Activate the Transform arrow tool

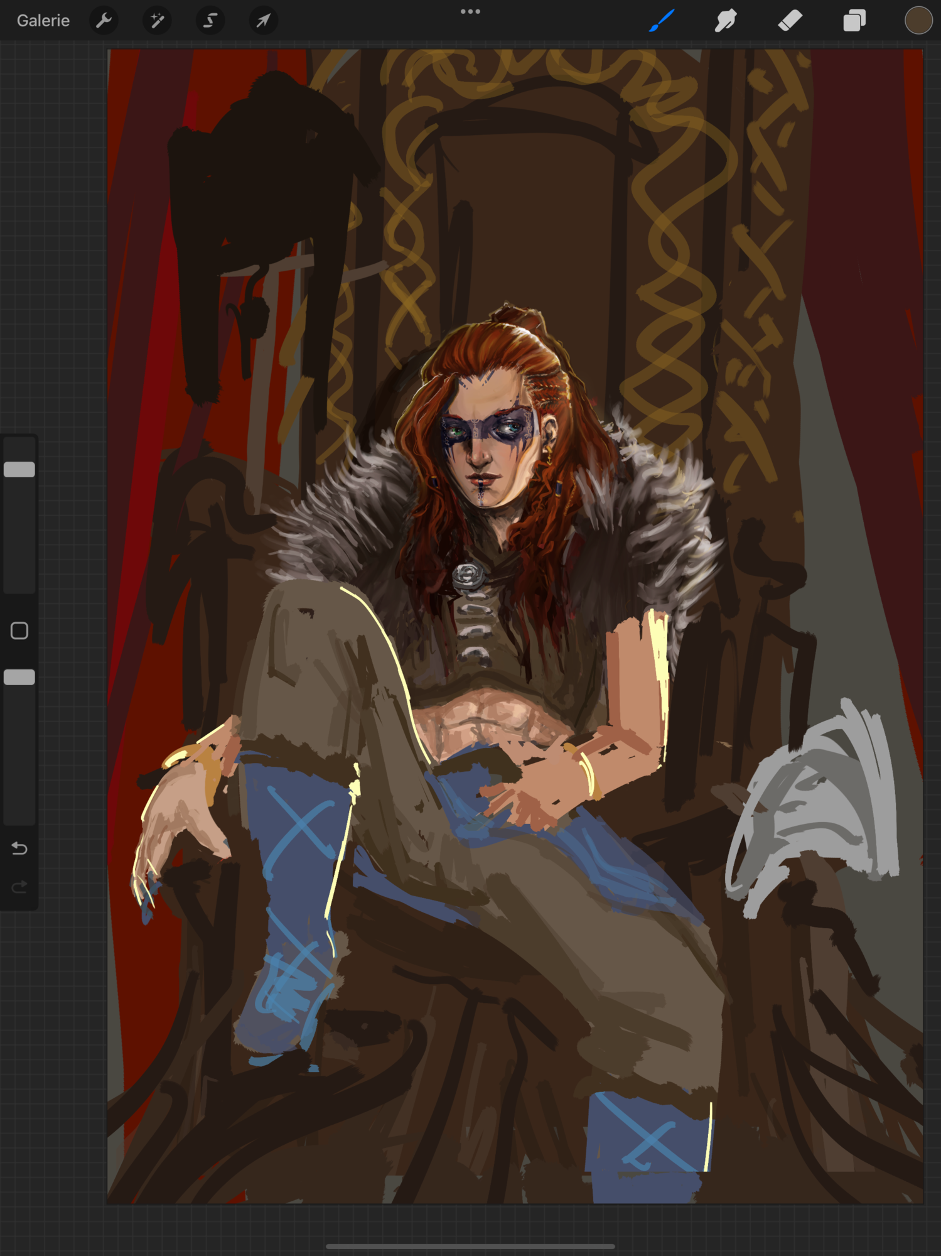(263, 21)
